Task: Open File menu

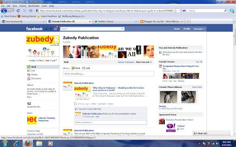Action: (x=3, y=6)
